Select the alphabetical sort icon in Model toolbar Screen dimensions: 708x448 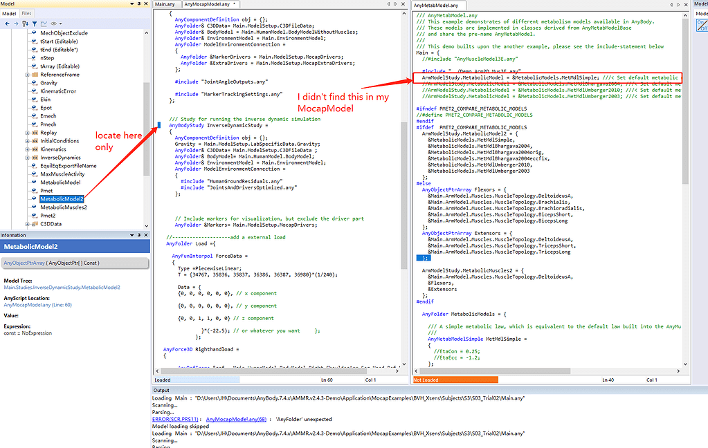(24, 23)
